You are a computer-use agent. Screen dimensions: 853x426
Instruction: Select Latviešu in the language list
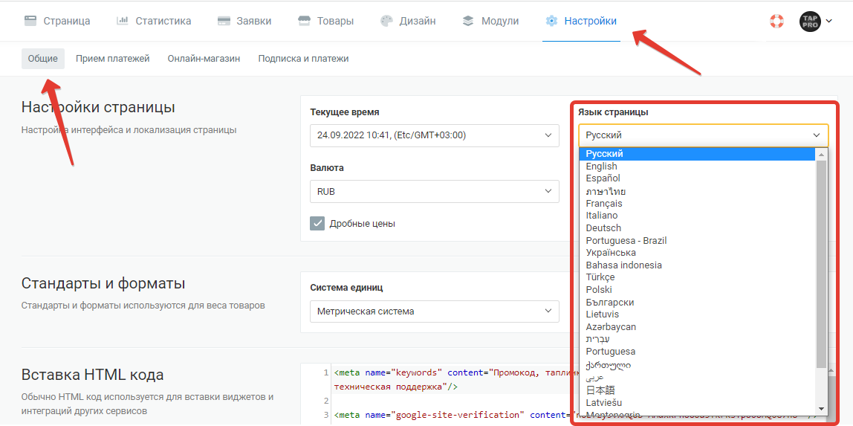point(698,403)
